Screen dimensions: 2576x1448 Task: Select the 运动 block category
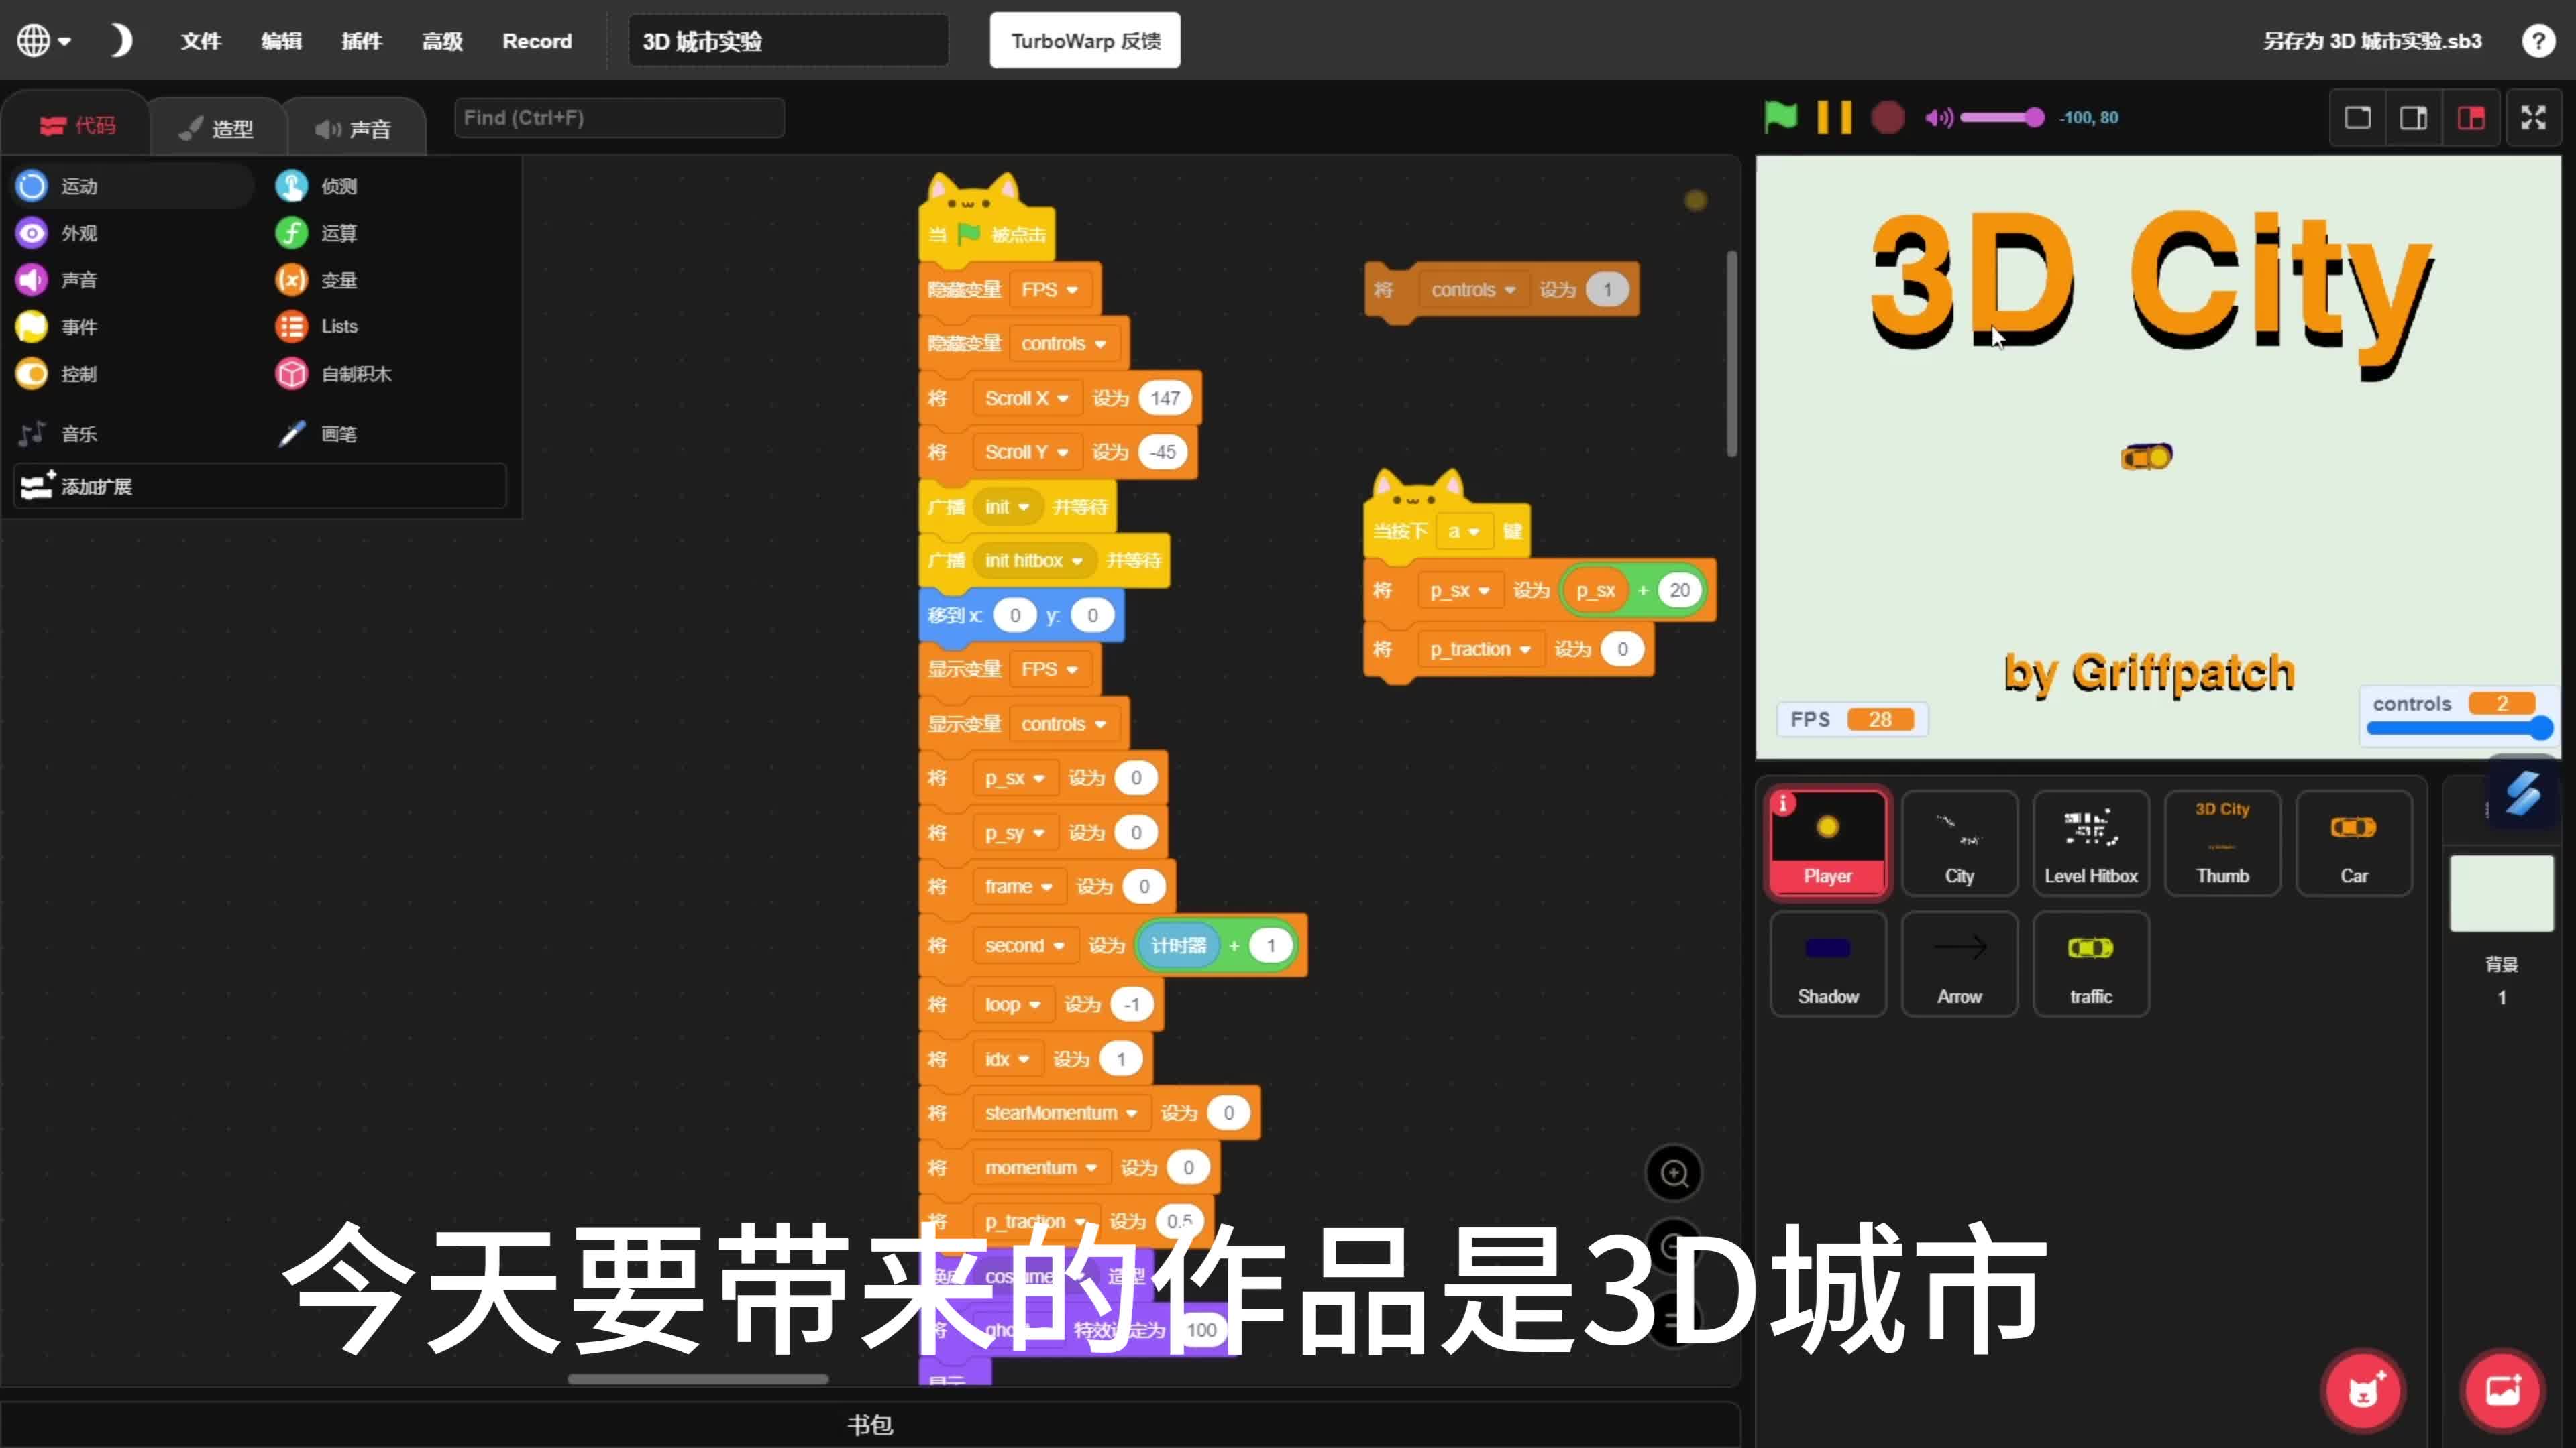click(80, 186)
